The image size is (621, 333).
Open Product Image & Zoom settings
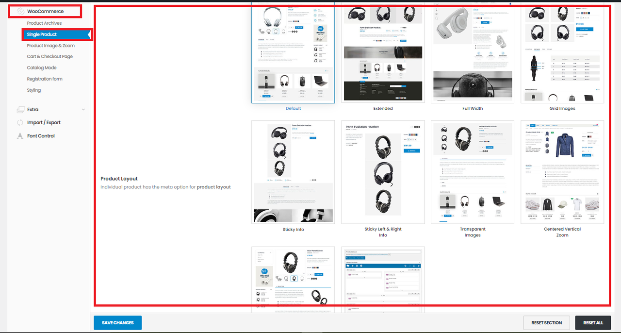[x=50, y=46]
